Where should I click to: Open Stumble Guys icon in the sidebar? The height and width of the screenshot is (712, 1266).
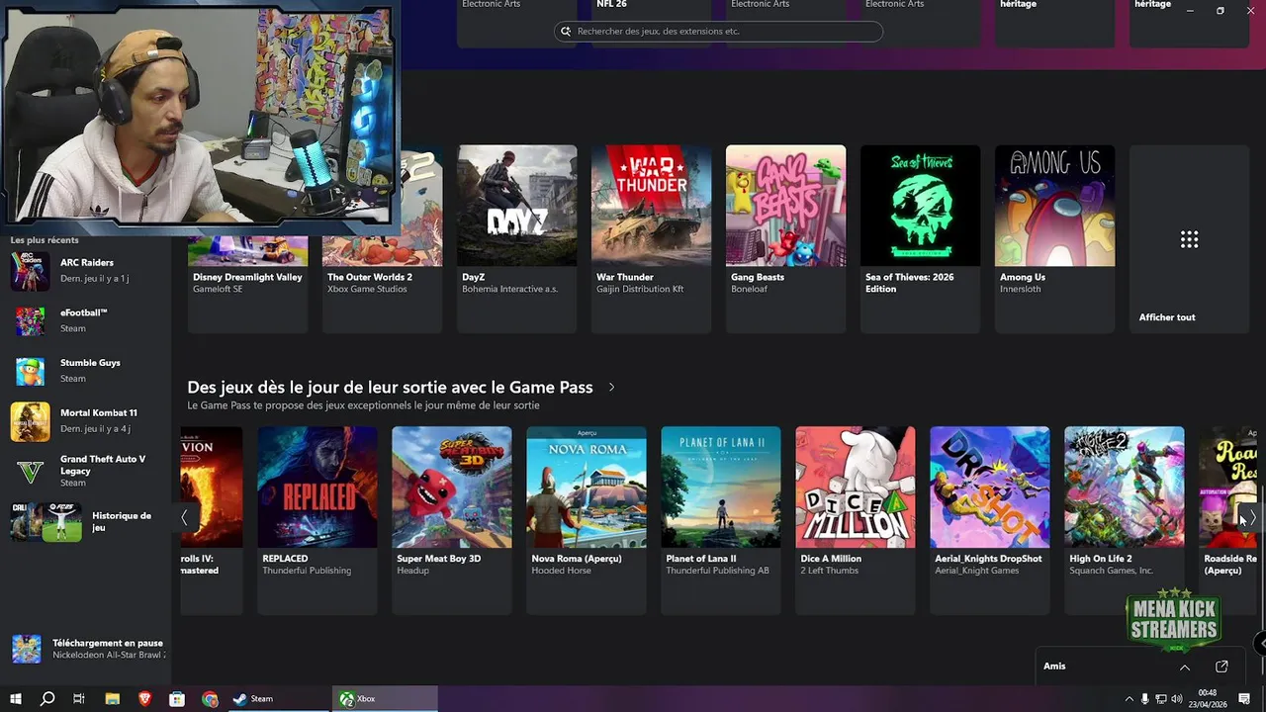pyautogui.click(x=30, y=371)
